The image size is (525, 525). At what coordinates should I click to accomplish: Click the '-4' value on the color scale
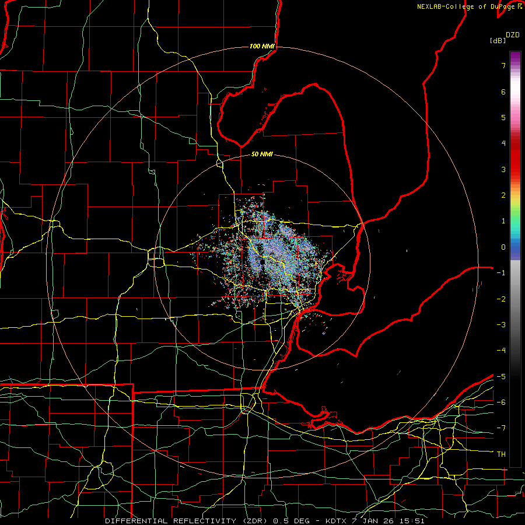[x=501, y=351]
